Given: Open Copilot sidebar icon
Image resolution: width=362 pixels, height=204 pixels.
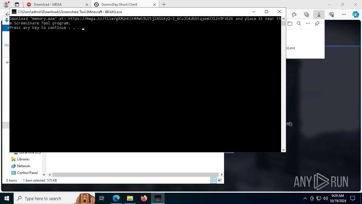Looking at the screenshot, I should tap(356, 14).
